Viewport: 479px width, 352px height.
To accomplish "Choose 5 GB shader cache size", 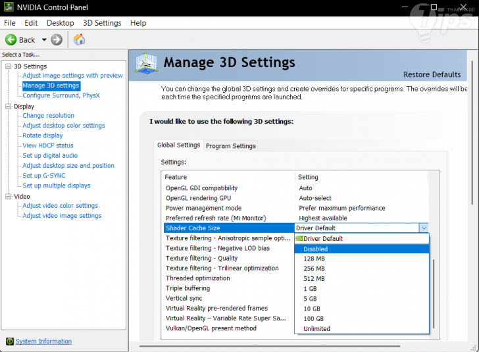I will [362, 299].
